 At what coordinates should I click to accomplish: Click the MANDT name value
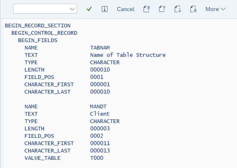pyautogui.click(x=98, y=107)
